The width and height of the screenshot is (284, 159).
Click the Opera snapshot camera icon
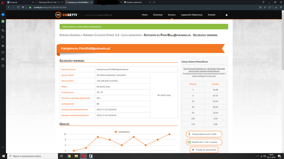[260, 7]
